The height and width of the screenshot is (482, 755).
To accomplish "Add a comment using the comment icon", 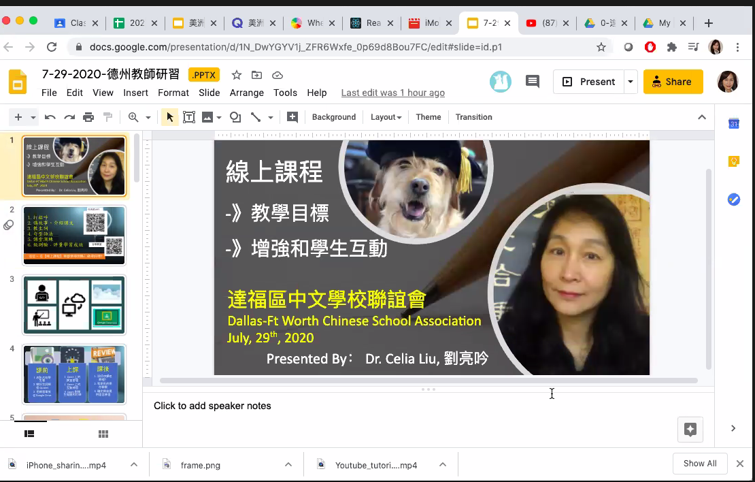I will click(x=292, y=116).
